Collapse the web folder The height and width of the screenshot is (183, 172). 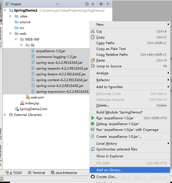tap(10, 34)
